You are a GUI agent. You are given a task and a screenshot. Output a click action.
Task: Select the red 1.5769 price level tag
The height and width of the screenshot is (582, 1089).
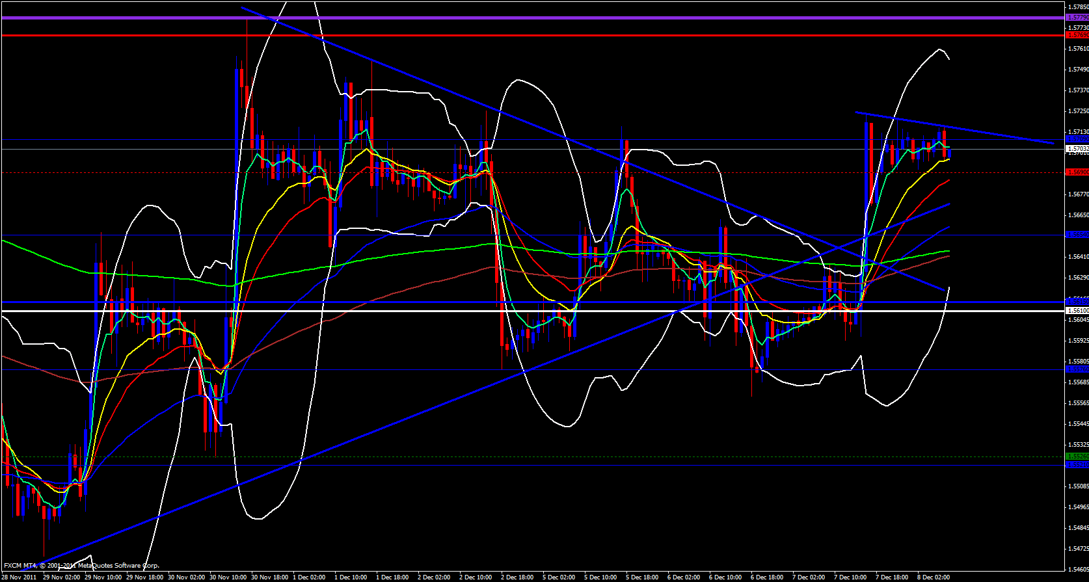1077,35
